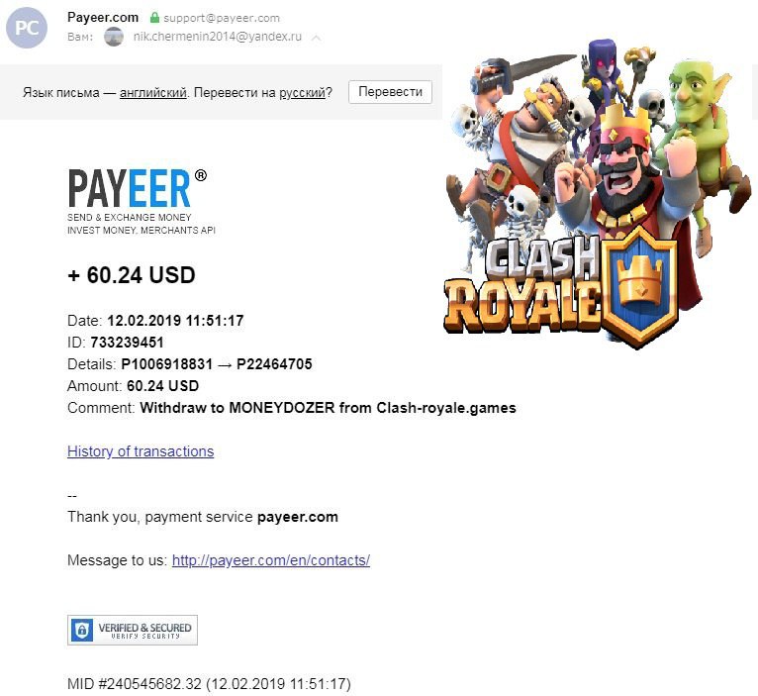Expand recipient details chevron
Viewport: 758px width, 696px height.
[x=316, y=38]
